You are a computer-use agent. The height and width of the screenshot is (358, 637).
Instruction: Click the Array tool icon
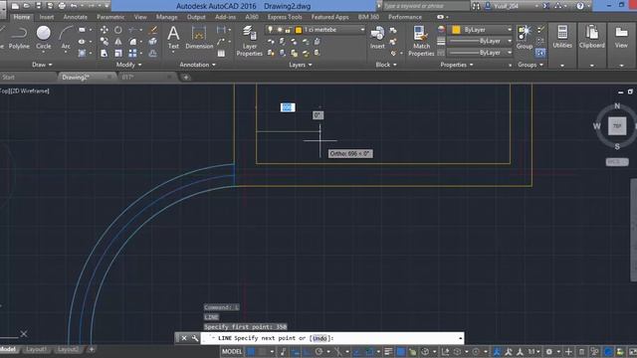[x=132, y=53]
